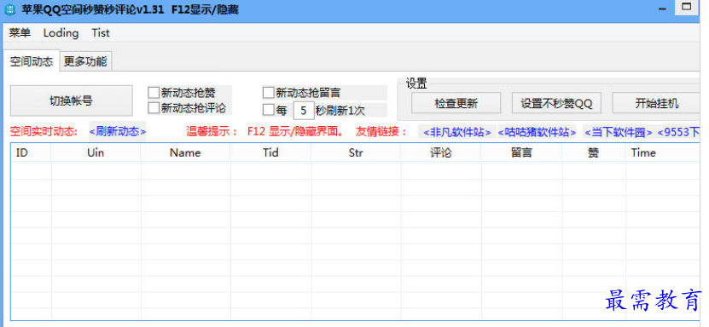This screenshot has width=709, height=327.
Task: Click the 空间实时动态: label
Action: coord(44,132)
